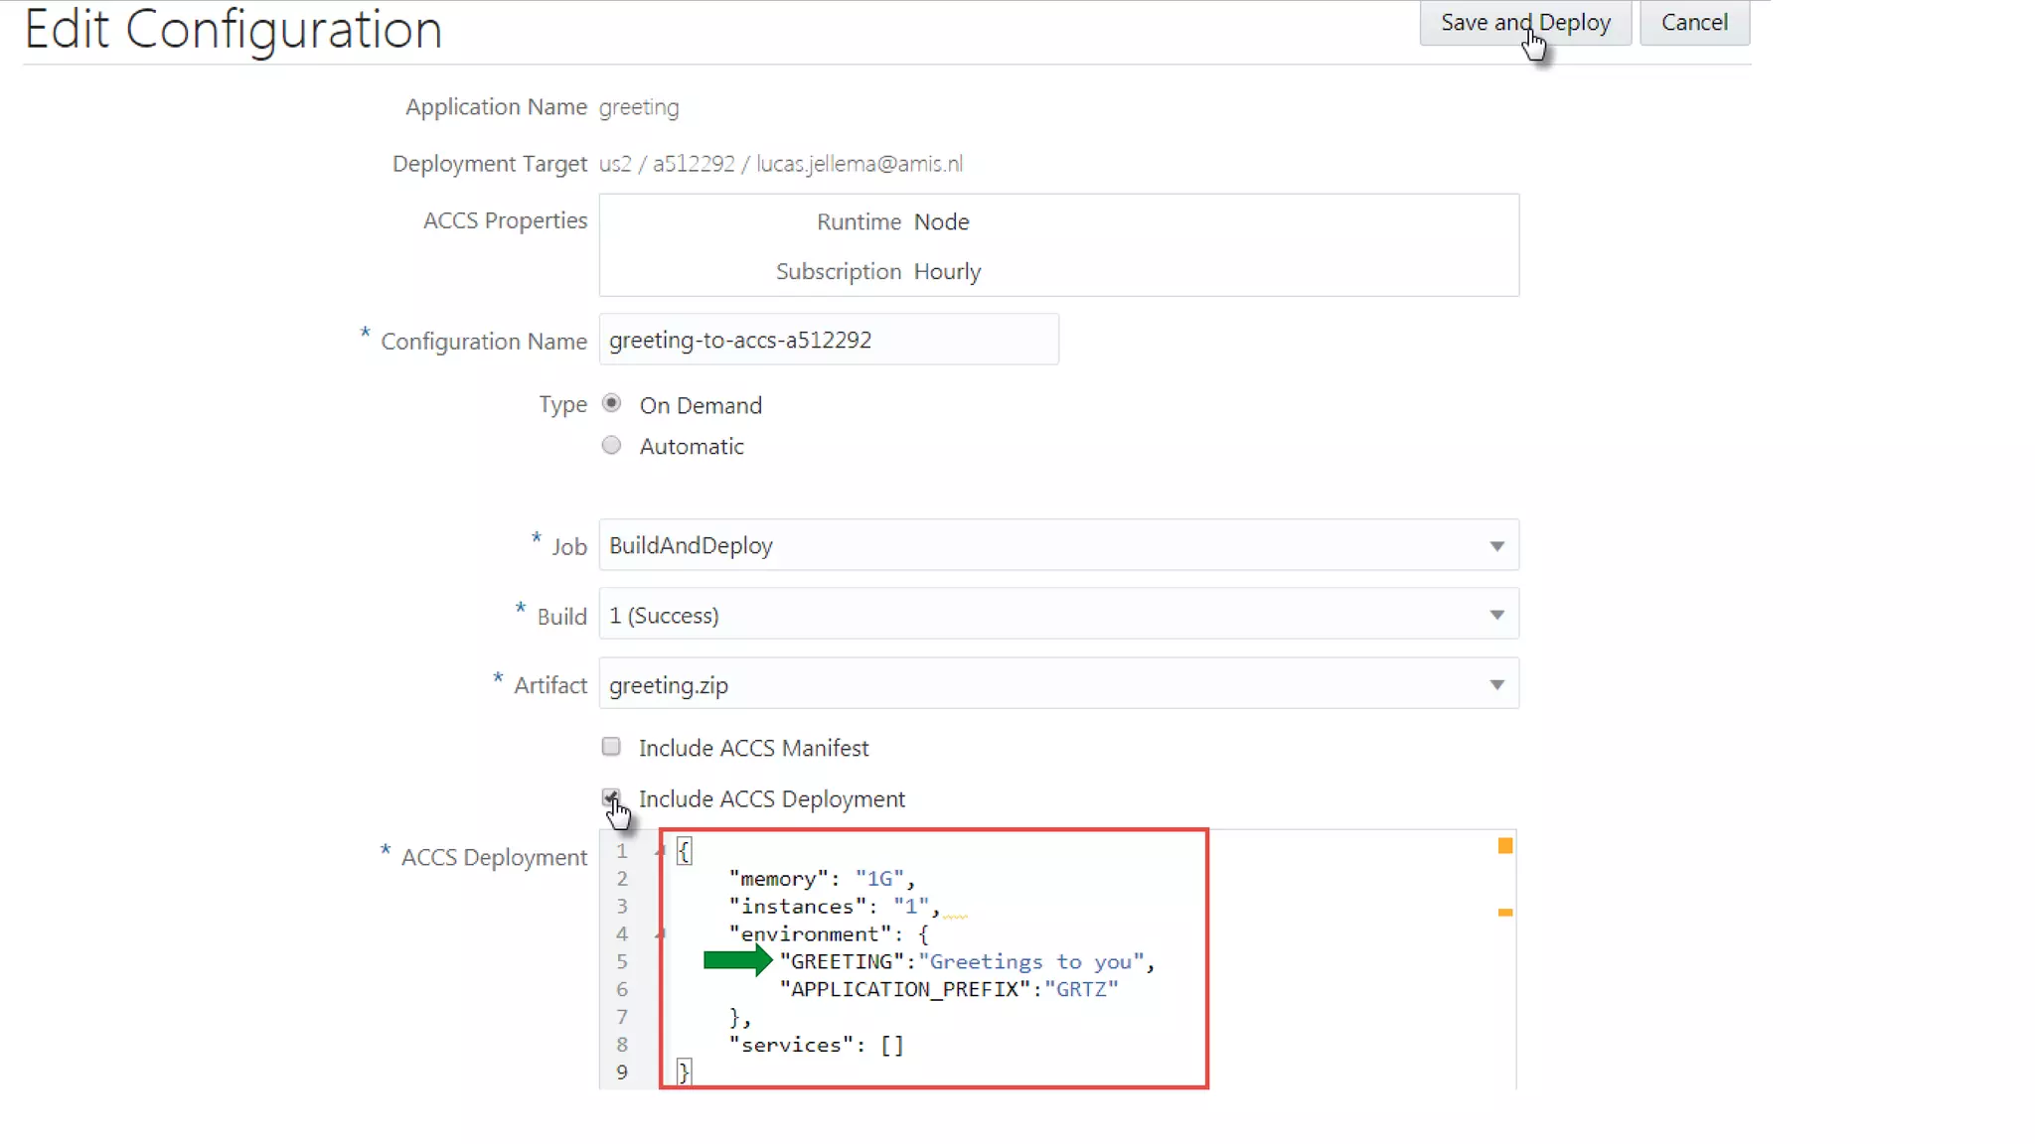Viewport: 2035px width, 1144px height.
Task: Open the Job dropdown showing BuildAndDeploy
Action: (x=1057, y=545)
